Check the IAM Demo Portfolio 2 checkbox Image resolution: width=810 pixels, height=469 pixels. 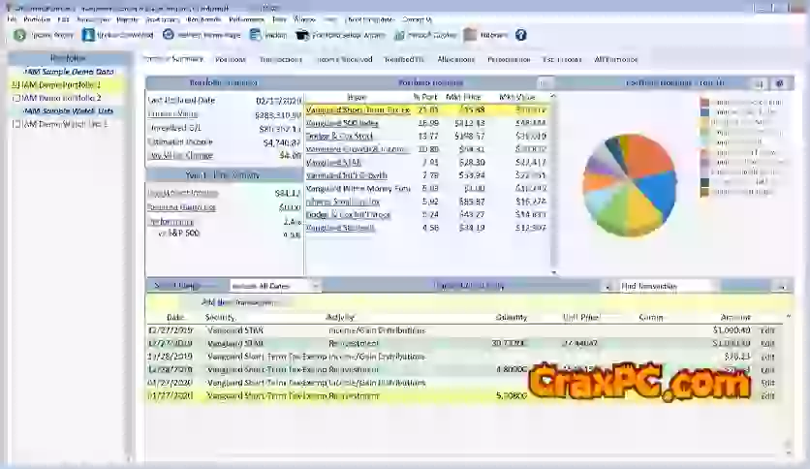point(16,98)
